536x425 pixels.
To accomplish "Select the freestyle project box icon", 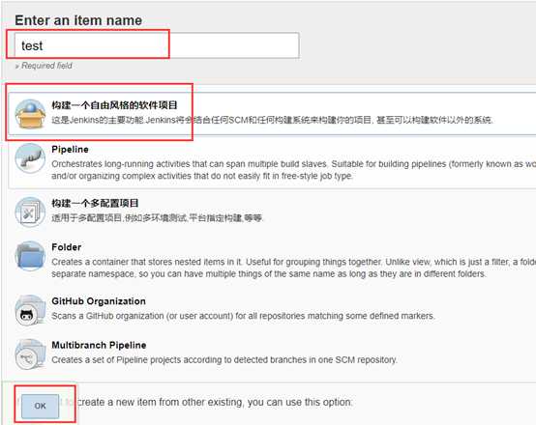I will point(30,114).
